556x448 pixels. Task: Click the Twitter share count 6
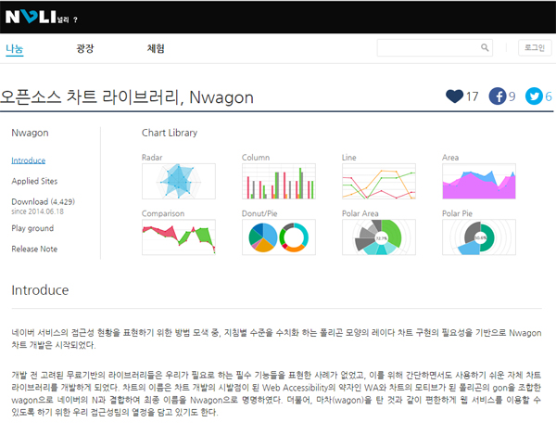(549, 96)
